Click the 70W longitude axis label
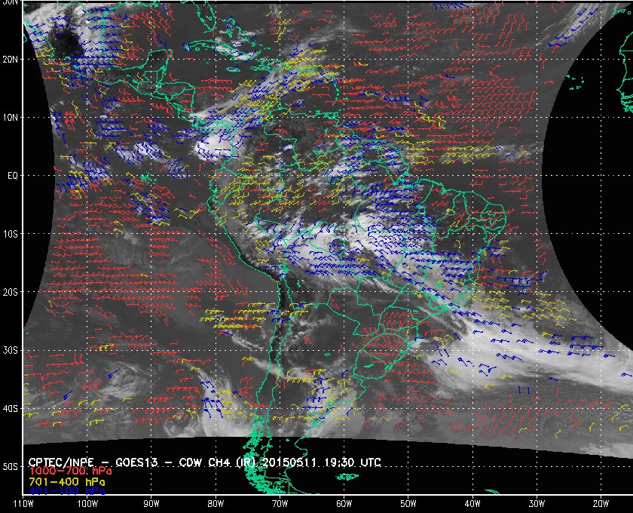This screenshot has width=633, height=513. tap(279, 503)
